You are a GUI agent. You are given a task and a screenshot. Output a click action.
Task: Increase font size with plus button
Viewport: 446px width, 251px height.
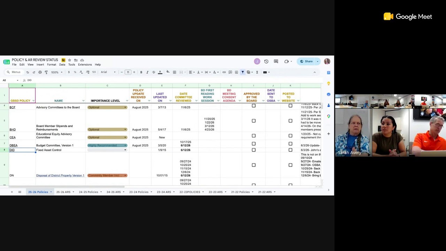coord(134,72)
